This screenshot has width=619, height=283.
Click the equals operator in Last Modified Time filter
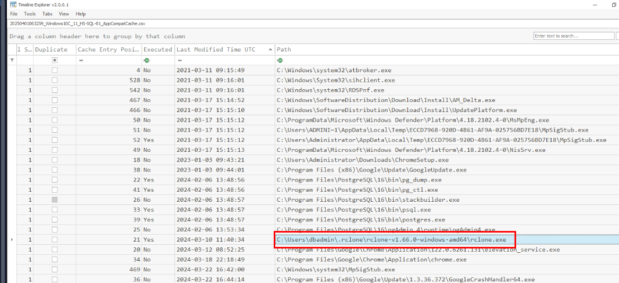[x=179, y=61]
